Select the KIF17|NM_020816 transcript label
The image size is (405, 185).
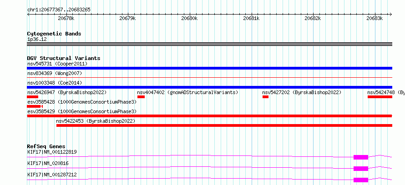[48, 163]
